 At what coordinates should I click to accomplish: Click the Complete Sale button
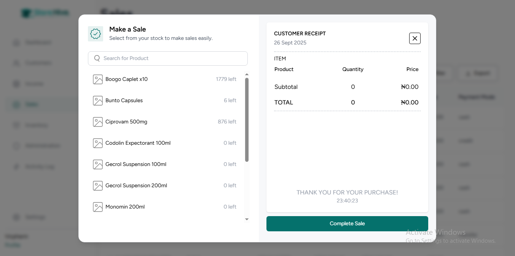click(x=347, y=223)
